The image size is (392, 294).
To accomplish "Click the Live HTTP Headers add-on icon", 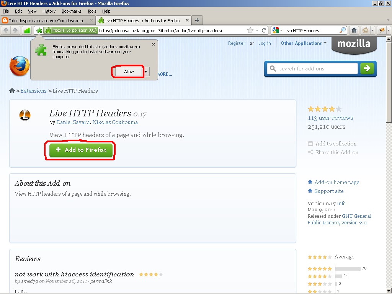I will pyautogui.click(x=25, y=115).
